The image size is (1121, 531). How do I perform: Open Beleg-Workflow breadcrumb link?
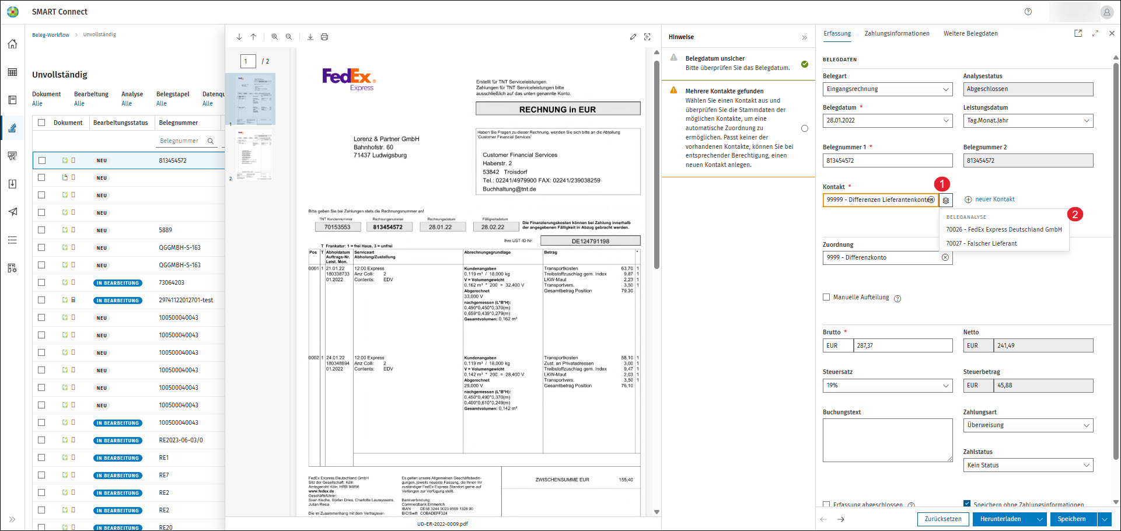(x=51, y=35)
